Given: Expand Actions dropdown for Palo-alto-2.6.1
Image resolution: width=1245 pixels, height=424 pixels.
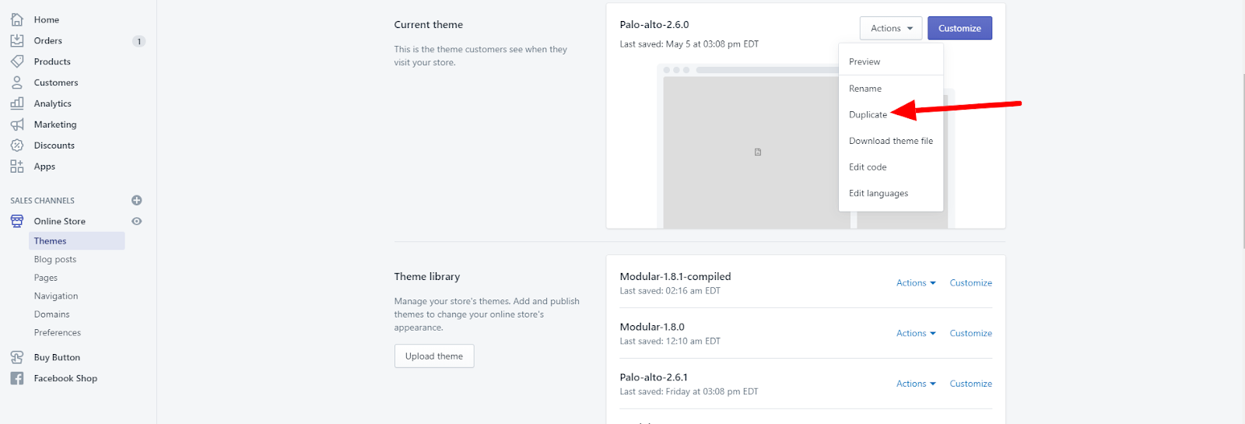Looking at the screenshot, I should click(916, 384).
